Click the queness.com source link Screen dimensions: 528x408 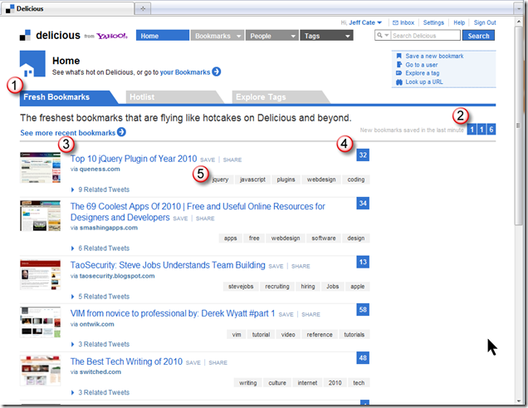(x=100, y=170)
